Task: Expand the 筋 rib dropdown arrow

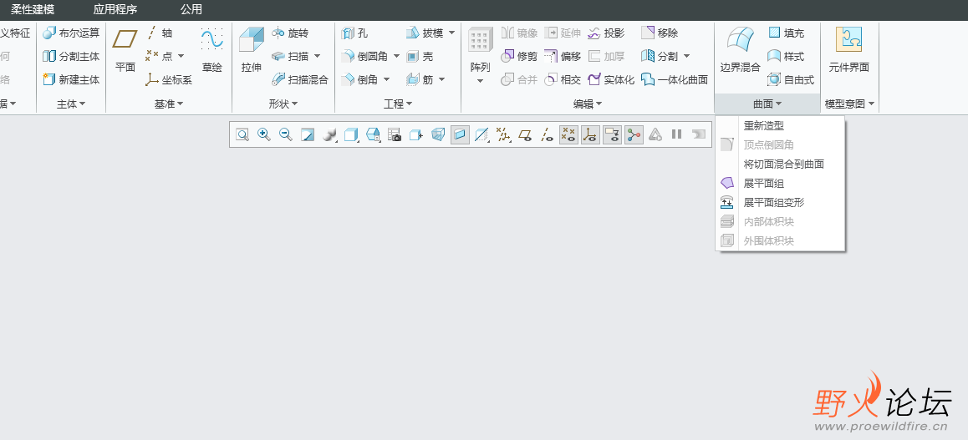Action: coord(442,79)
